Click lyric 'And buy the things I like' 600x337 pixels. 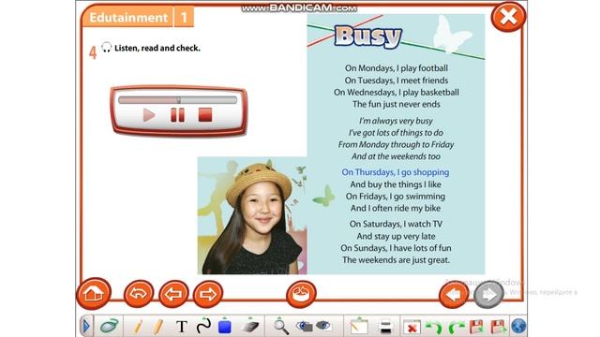[x=396, y=184]
